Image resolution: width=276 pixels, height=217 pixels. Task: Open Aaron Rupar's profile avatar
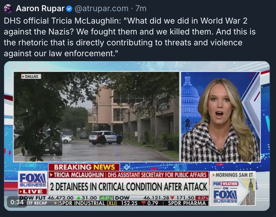[x=8, y=9]
